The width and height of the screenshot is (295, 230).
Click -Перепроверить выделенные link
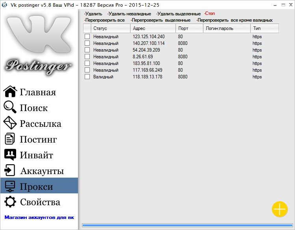(160, 20)
